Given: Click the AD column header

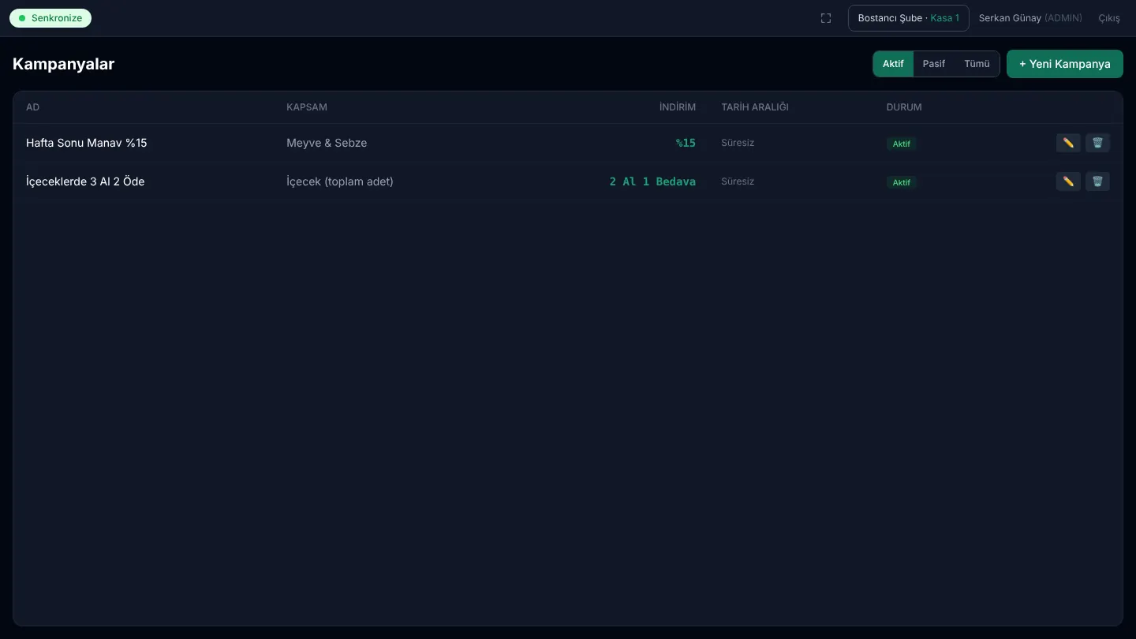Looking at the screenshot, I should tap(32, 107).
